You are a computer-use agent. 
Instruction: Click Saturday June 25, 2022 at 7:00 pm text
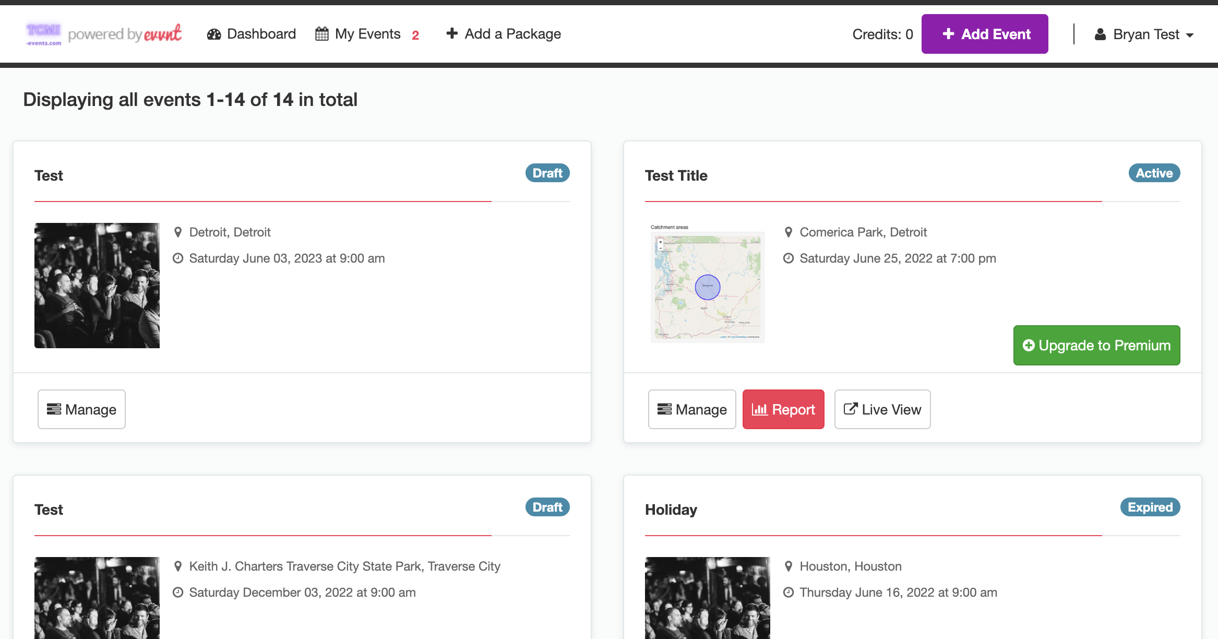click(x=898, y=258)
